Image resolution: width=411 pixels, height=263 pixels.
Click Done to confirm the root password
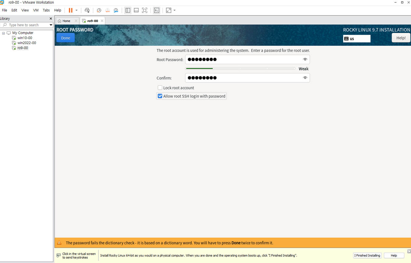(x=65, y=38)
